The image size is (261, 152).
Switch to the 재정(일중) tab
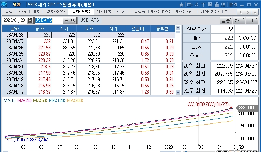210,12
